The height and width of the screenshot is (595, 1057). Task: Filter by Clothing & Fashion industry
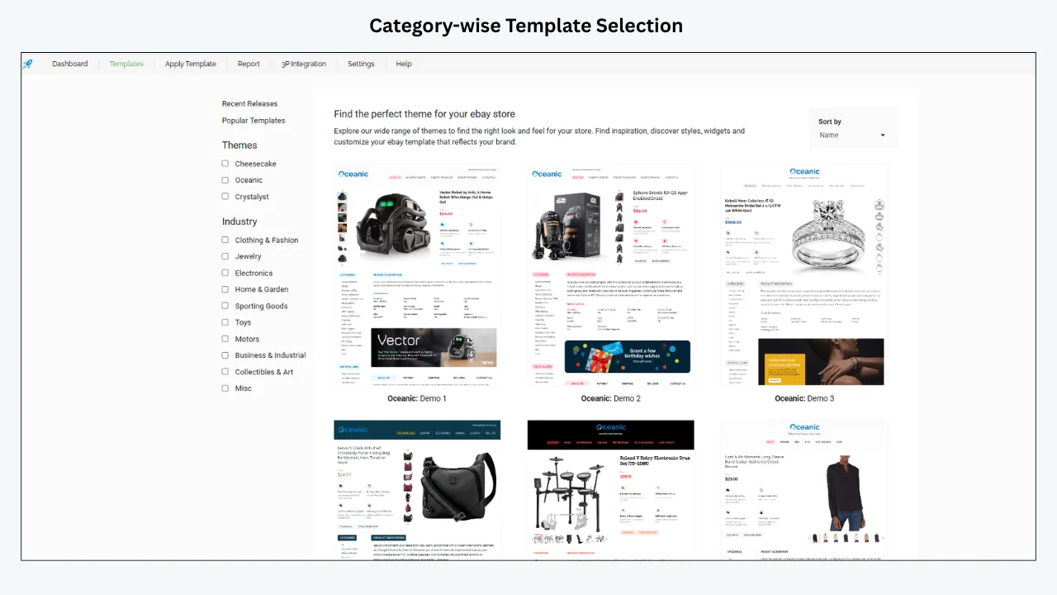[225, 240]
